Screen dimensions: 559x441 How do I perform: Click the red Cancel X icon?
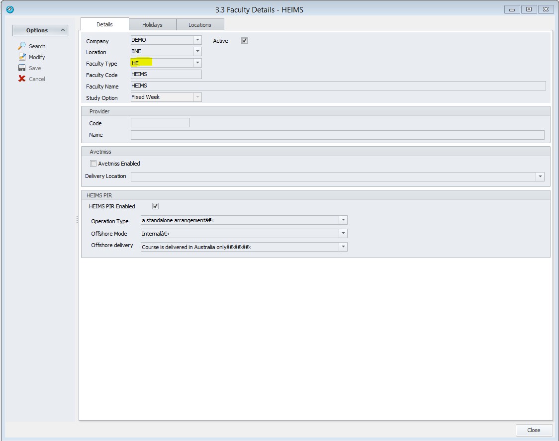(22, 79)
